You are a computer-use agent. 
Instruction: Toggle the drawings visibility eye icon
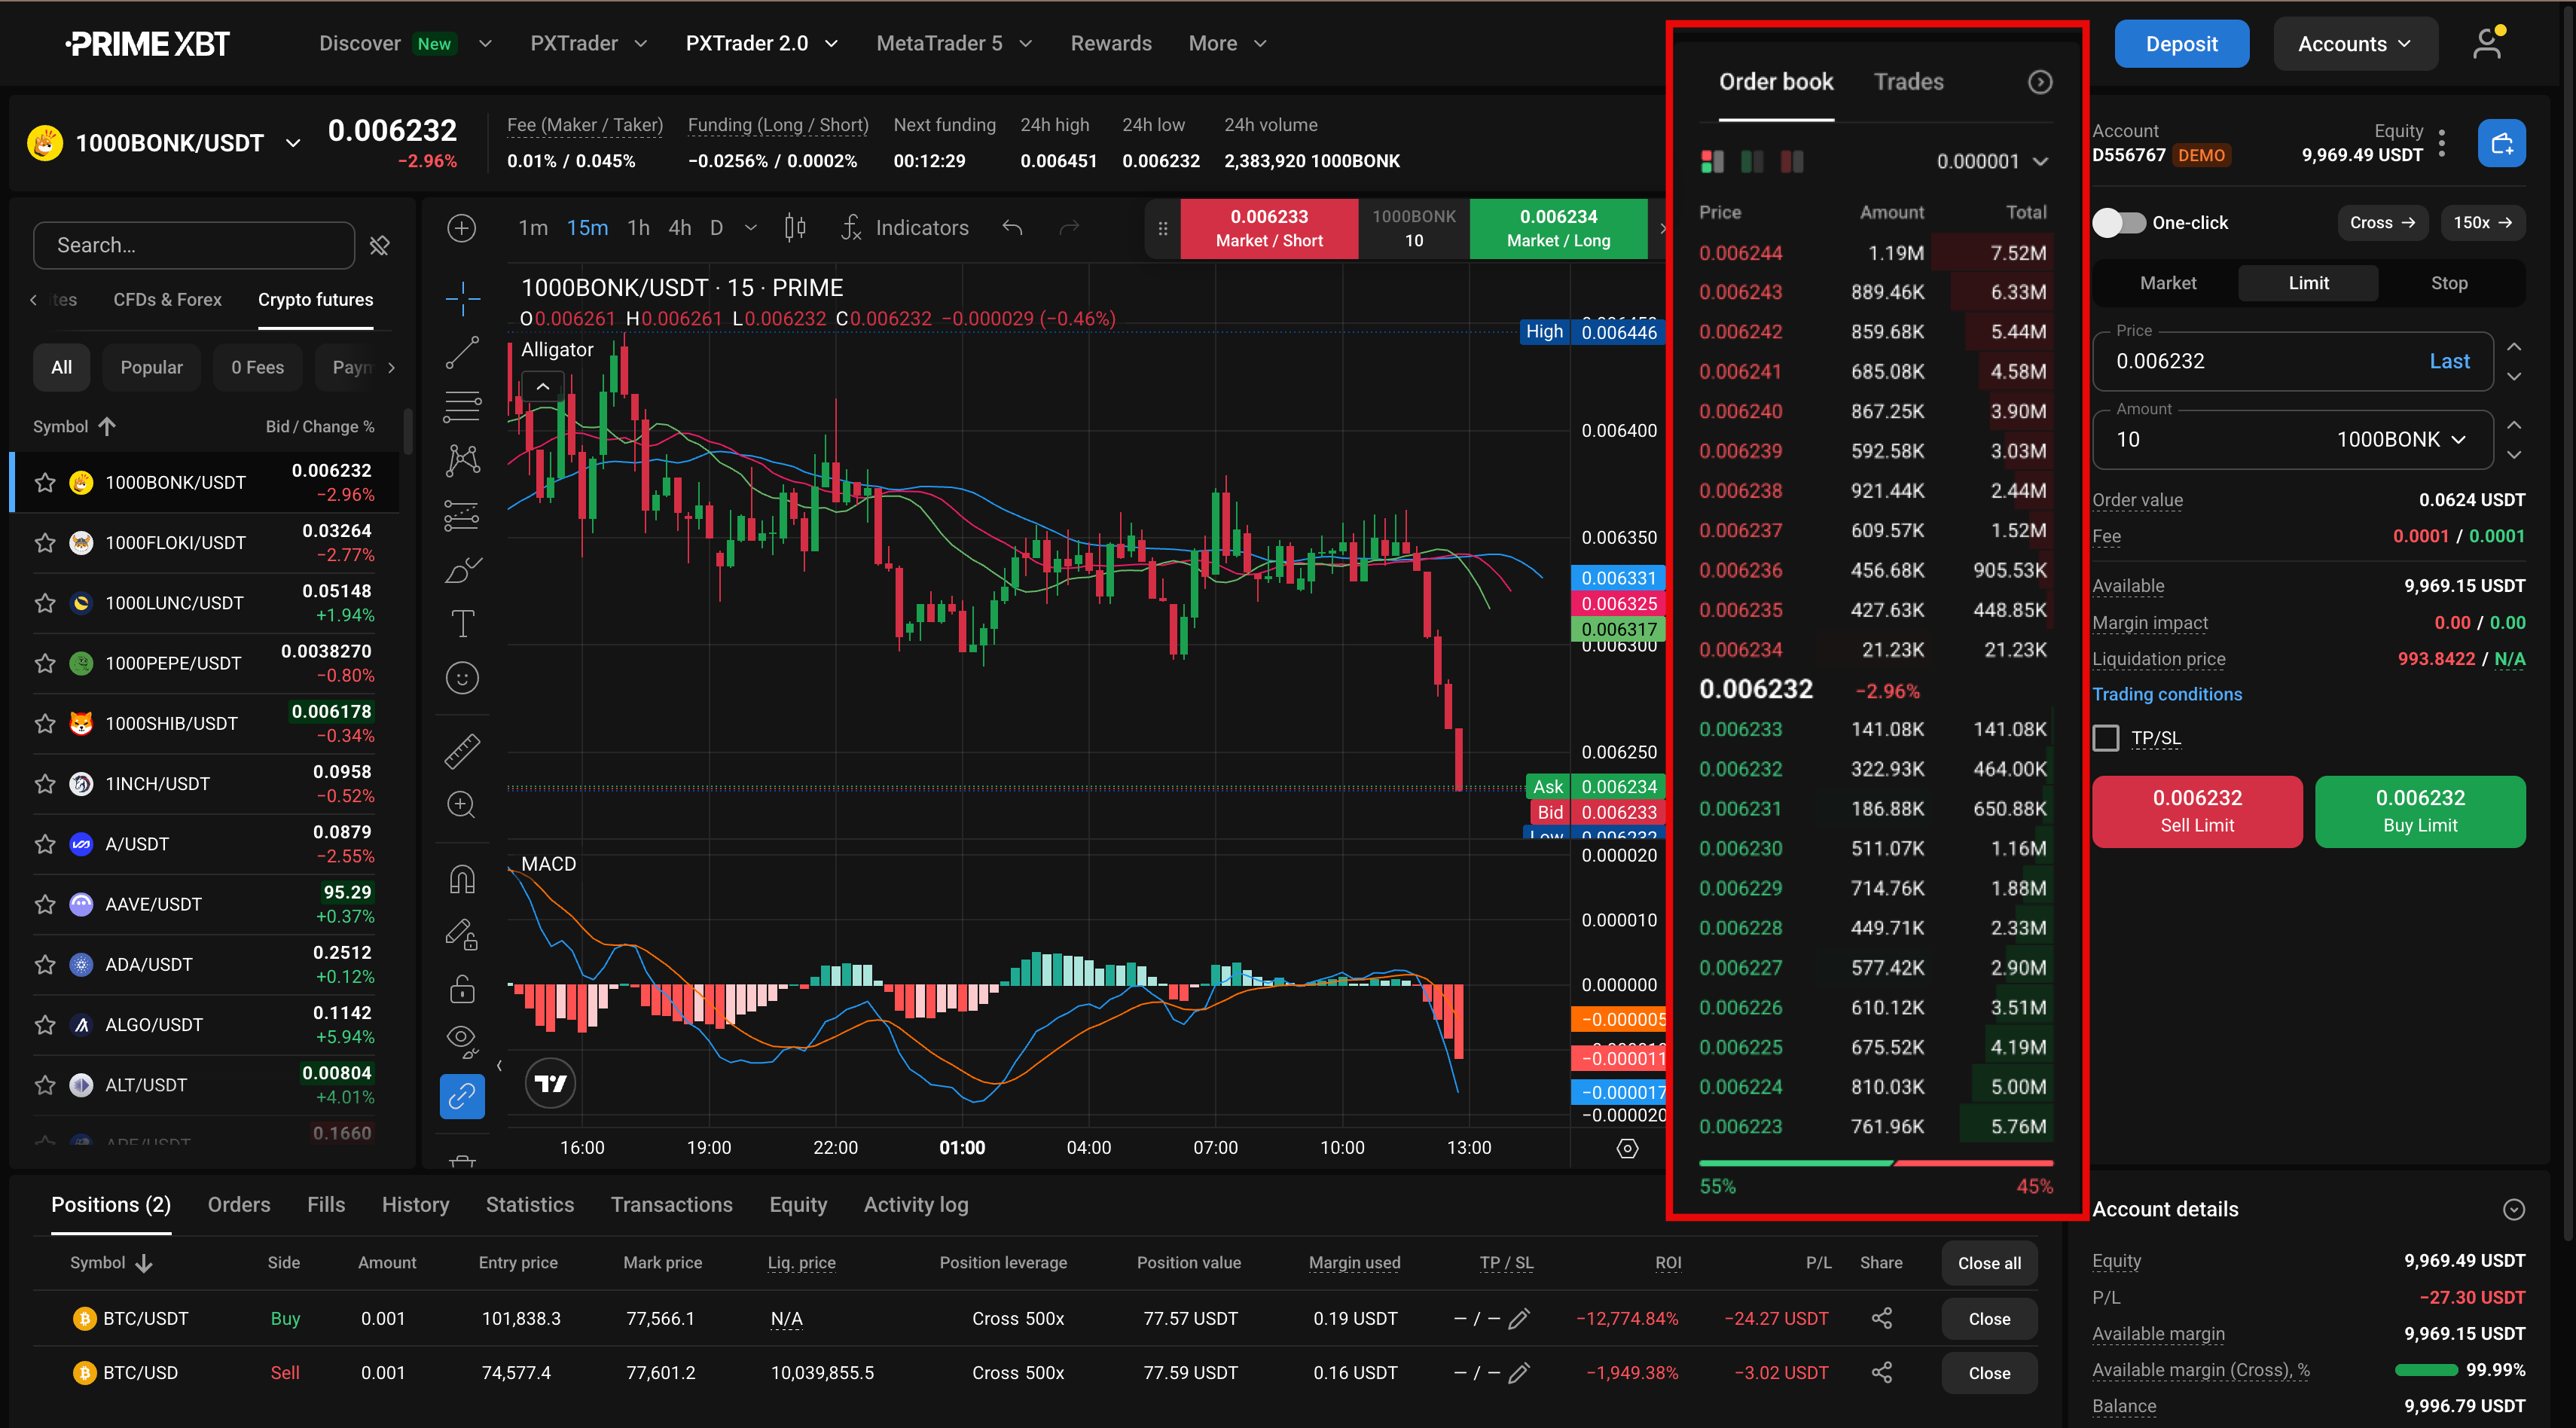click(462, 1039)
